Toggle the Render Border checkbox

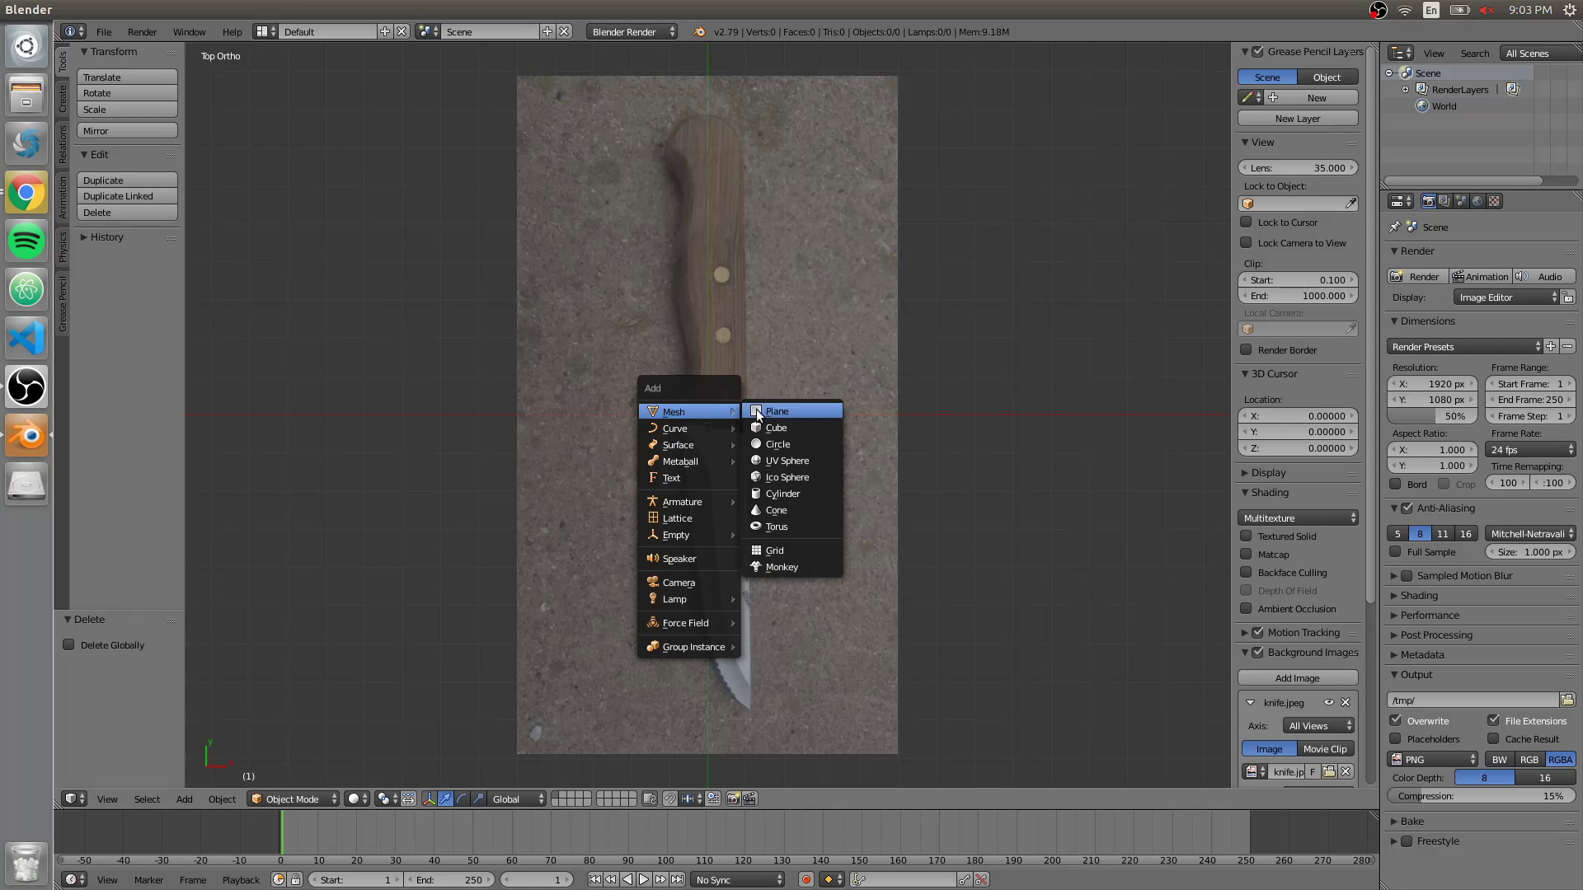(x=1247, y=350)
